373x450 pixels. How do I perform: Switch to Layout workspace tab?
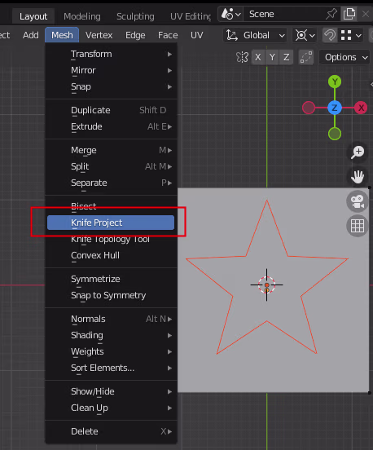click(x=33, y=16)
